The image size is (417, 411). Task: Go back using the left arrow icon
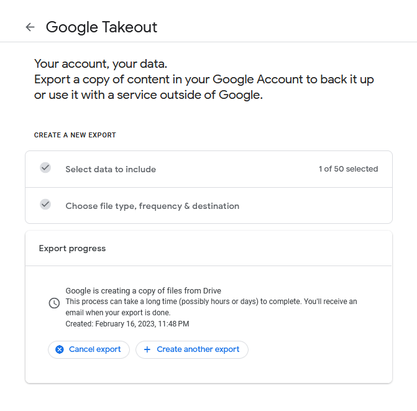tap(30, 27)
